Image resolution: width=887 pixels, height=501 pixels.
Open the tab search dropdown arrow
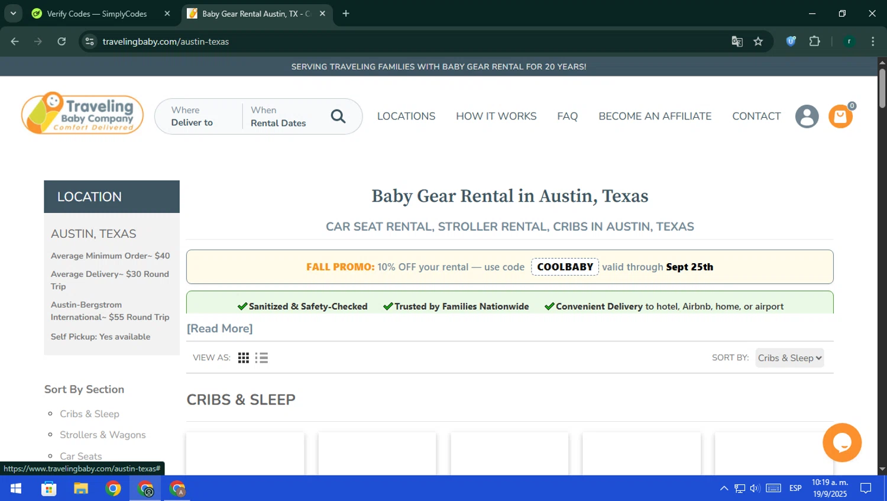13,13
